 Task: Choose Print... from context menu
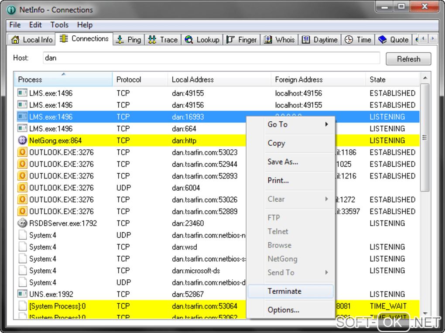pyautogui.click(x=291, y=181)
